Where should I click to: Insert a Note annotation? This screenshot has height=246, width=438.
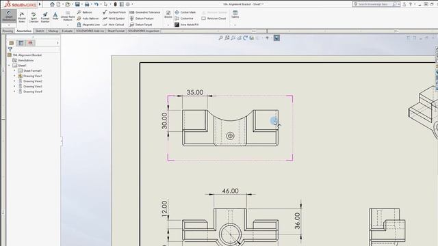(x=55, y=16)
